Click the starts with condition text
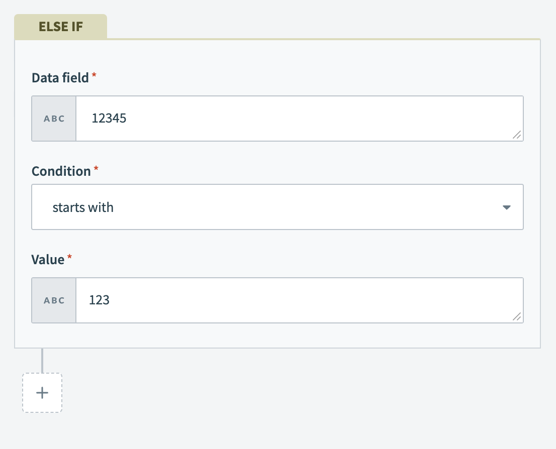This screenshot has height=449, width=556. tap(82, 207)
